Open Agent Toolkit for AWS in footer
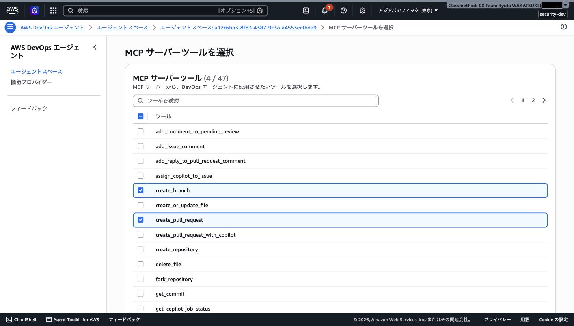This screenshot has height=326, width=574. [73, 320]
